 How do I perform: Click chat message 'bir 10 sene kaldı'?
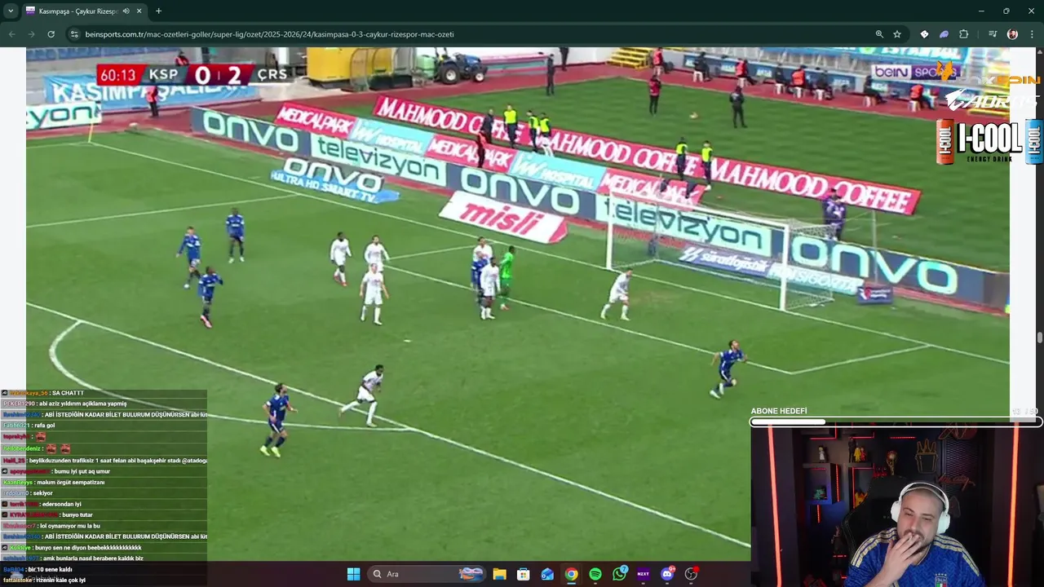pos(50,569)
